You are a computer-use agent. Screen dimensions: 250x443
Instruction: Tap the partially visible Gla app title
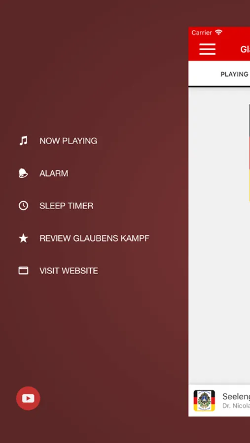pos(245,49)
